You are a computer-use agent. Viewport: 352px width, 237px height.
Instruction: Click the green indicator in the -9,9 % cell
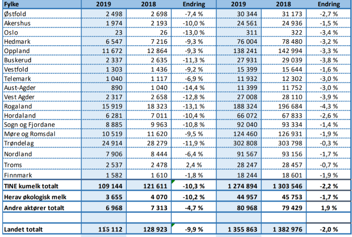[x=173, y=225]
